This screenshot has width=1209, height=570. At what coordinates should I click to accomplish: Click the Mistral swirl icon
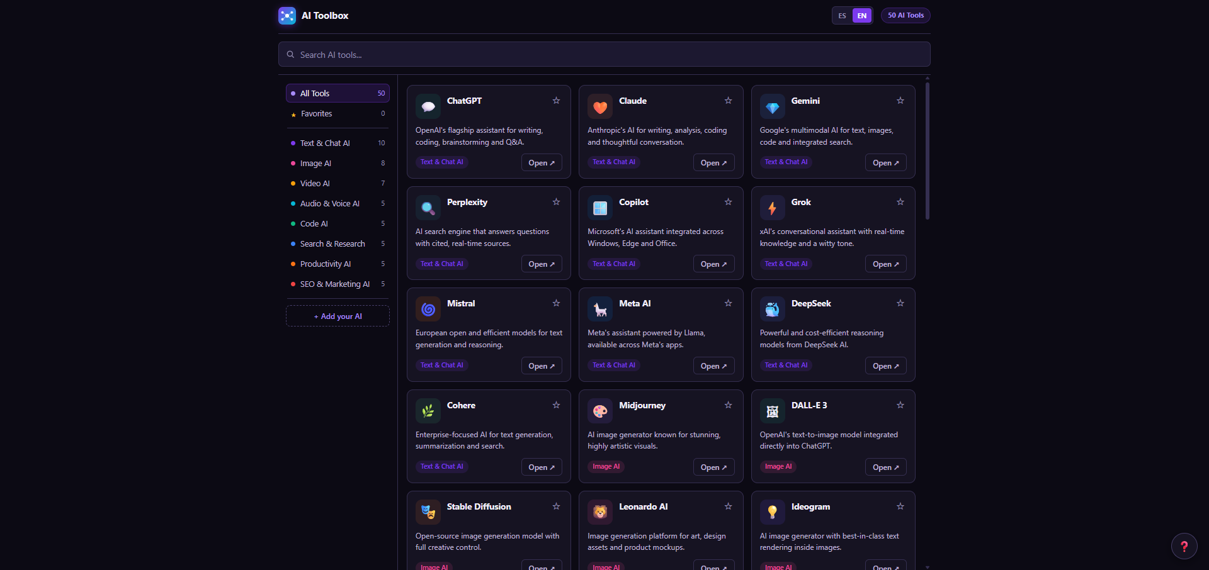tap(428, 309)
